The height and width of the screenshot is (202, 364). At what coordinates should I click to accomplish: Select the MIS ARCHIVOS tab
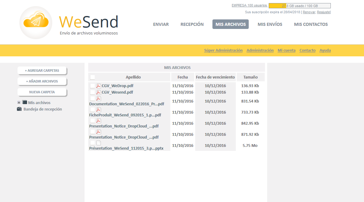click(x=231, y=24)
